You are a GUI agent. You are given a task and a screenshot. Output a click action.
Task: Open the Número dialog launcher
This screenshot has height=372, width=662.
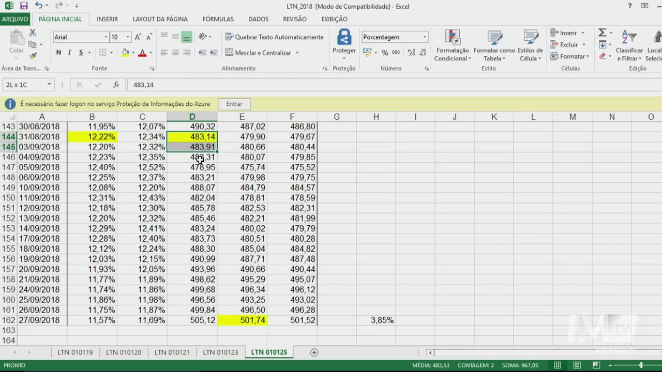tap(427, 68)
